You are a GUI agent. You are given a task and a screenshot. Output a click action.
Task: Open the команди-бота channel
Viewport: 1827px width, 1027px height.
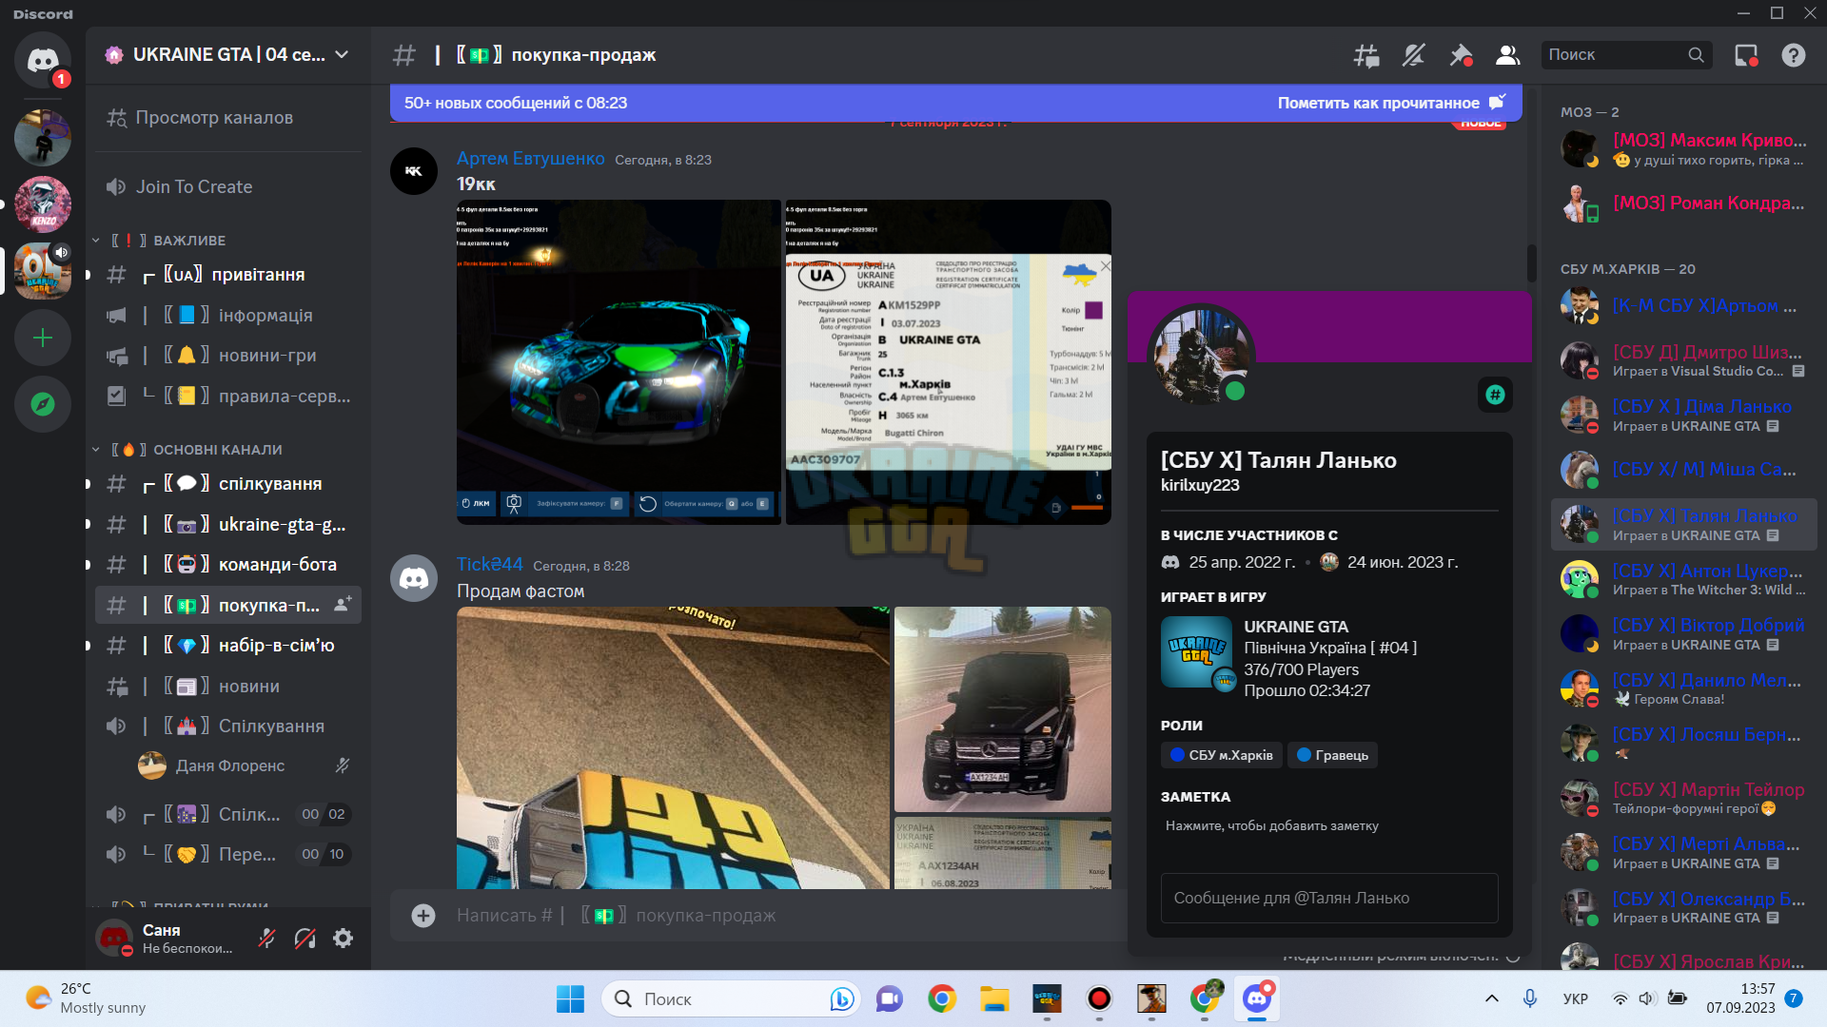(x=228, y=565)
